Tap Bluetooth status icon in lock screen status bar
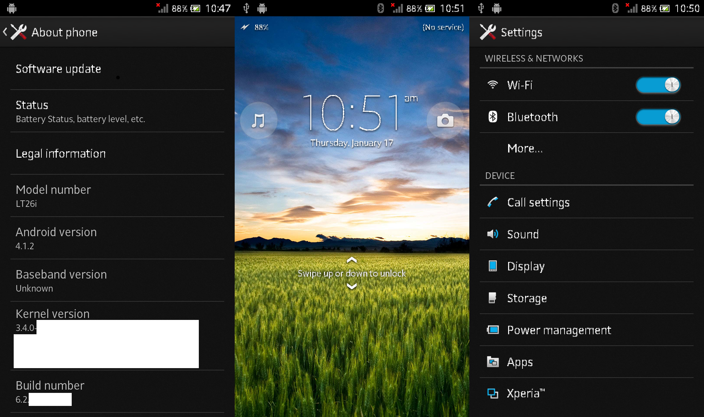The width and height of the screenshot is (704, 417). [380, 8]
